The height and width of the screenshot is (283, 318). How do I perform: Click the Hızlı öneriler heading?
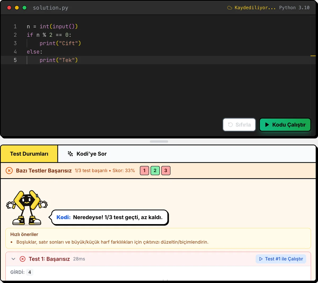tap(24, 234)
